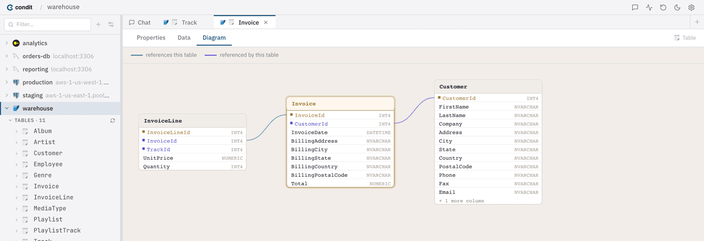Expand the production connection
Image resolution: width=704 pixels, height=241 pixels.
[7, 82]
